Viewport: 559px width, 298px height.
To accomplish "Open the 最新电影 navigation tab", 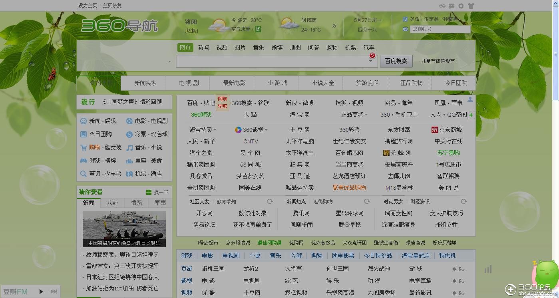I will coord(234,83).
